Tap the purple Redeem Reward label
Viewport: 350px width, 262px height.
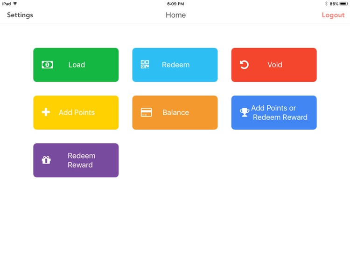point(82,160)
